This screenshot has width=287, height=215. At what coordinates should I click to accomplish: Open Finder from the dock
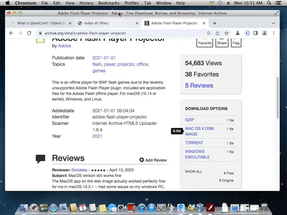24,208
